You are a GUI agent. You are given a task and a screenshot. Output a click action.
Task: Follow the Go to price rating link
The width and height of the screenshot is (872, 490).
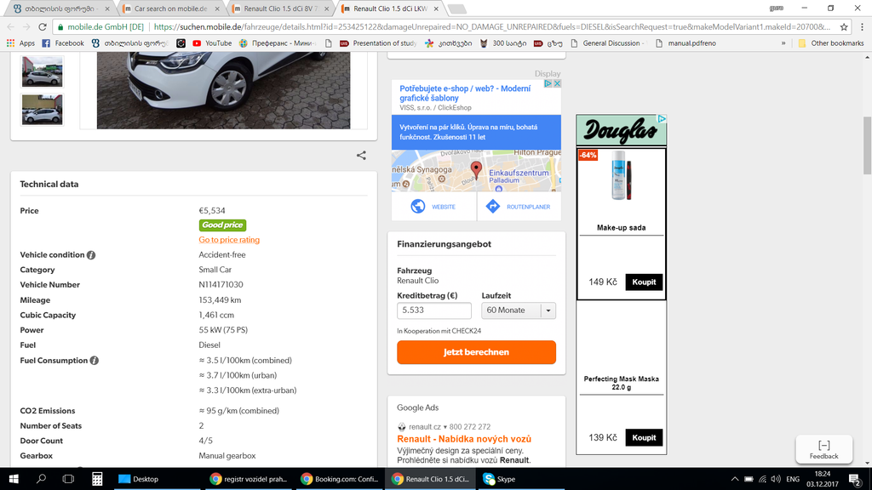coord(229,240)
